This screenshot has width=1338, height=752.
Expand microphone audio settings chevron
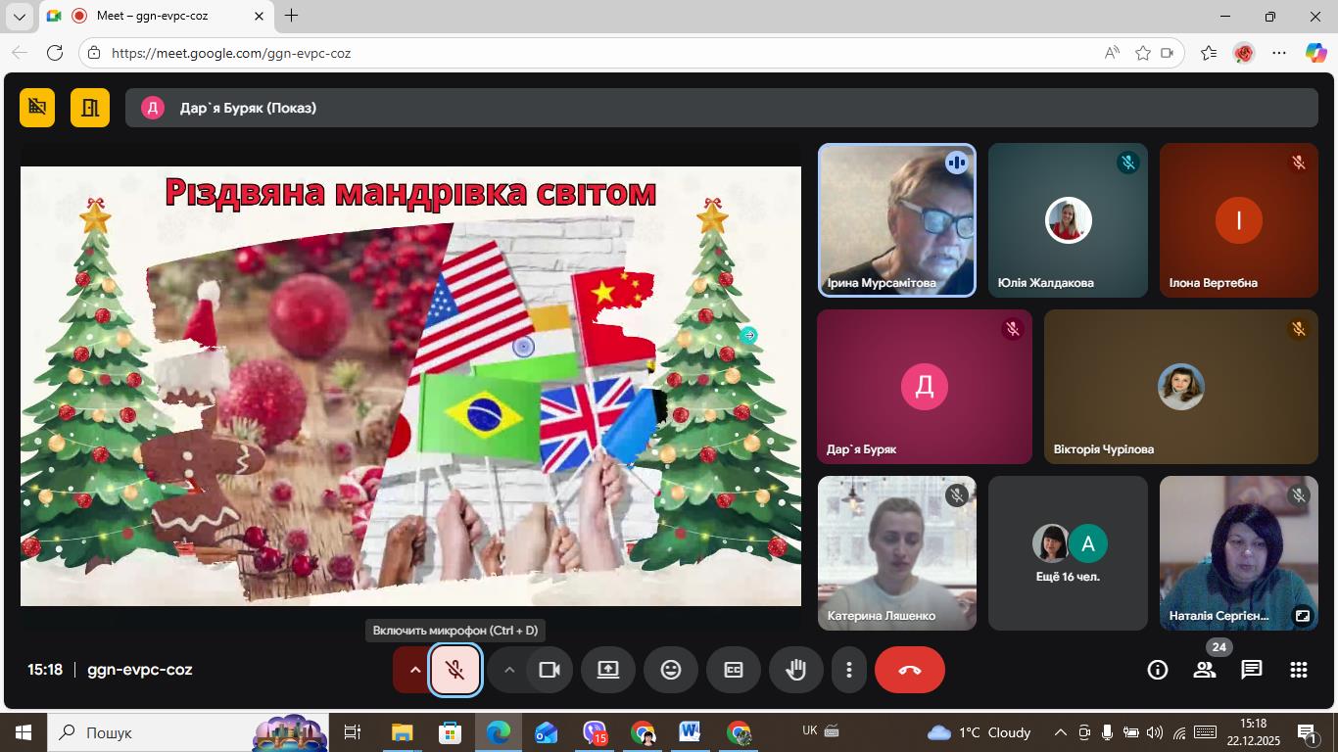414,670
